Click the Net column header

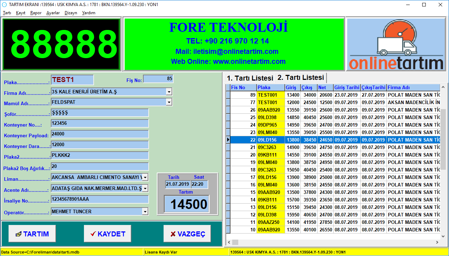(x=325, y=87)
